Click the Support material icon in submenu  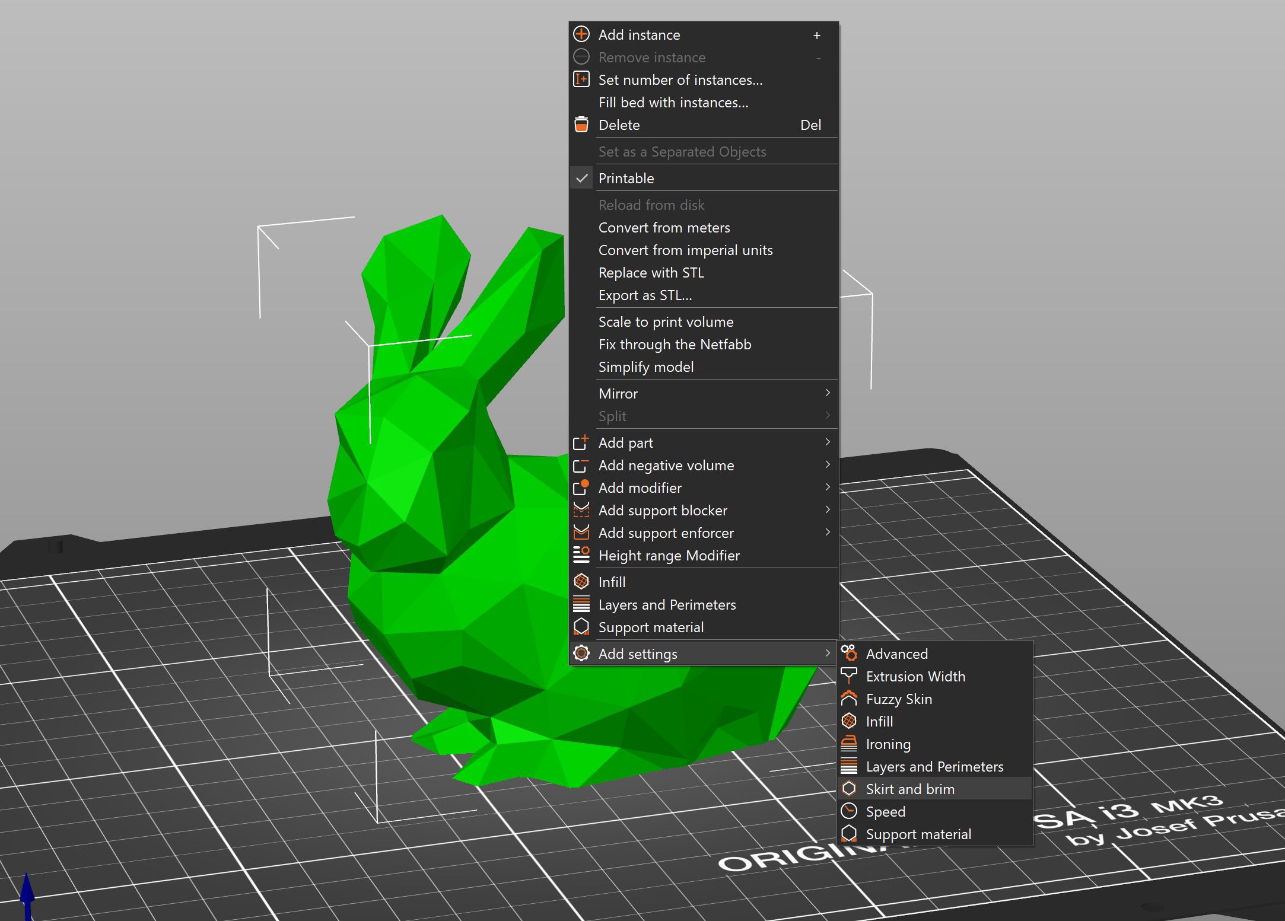pyautogui.click(x=849, y=834)
